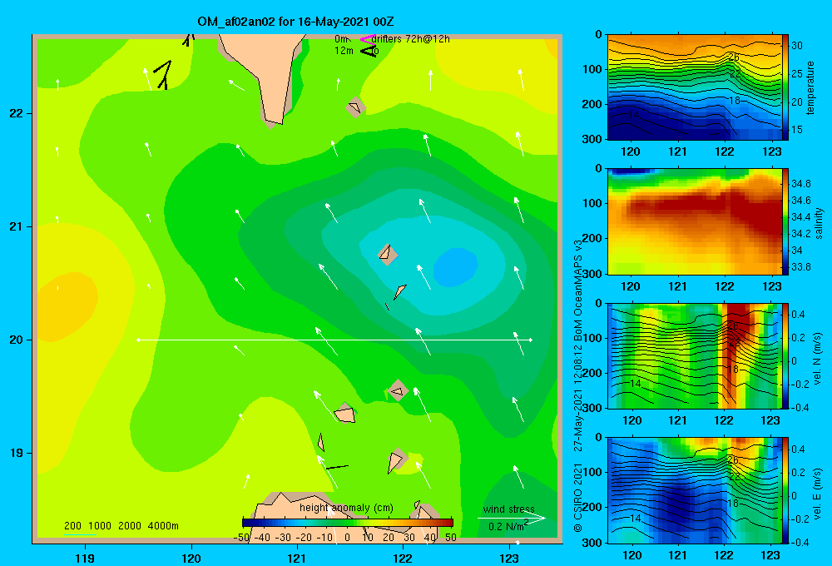
Task: Click latitude label 20 on main map
Action: (x=17, y=340)
